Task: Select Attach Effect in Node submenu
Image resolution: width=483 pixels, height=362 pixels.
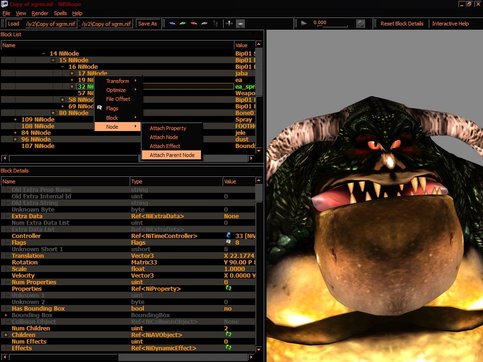Action: point(172,146)
